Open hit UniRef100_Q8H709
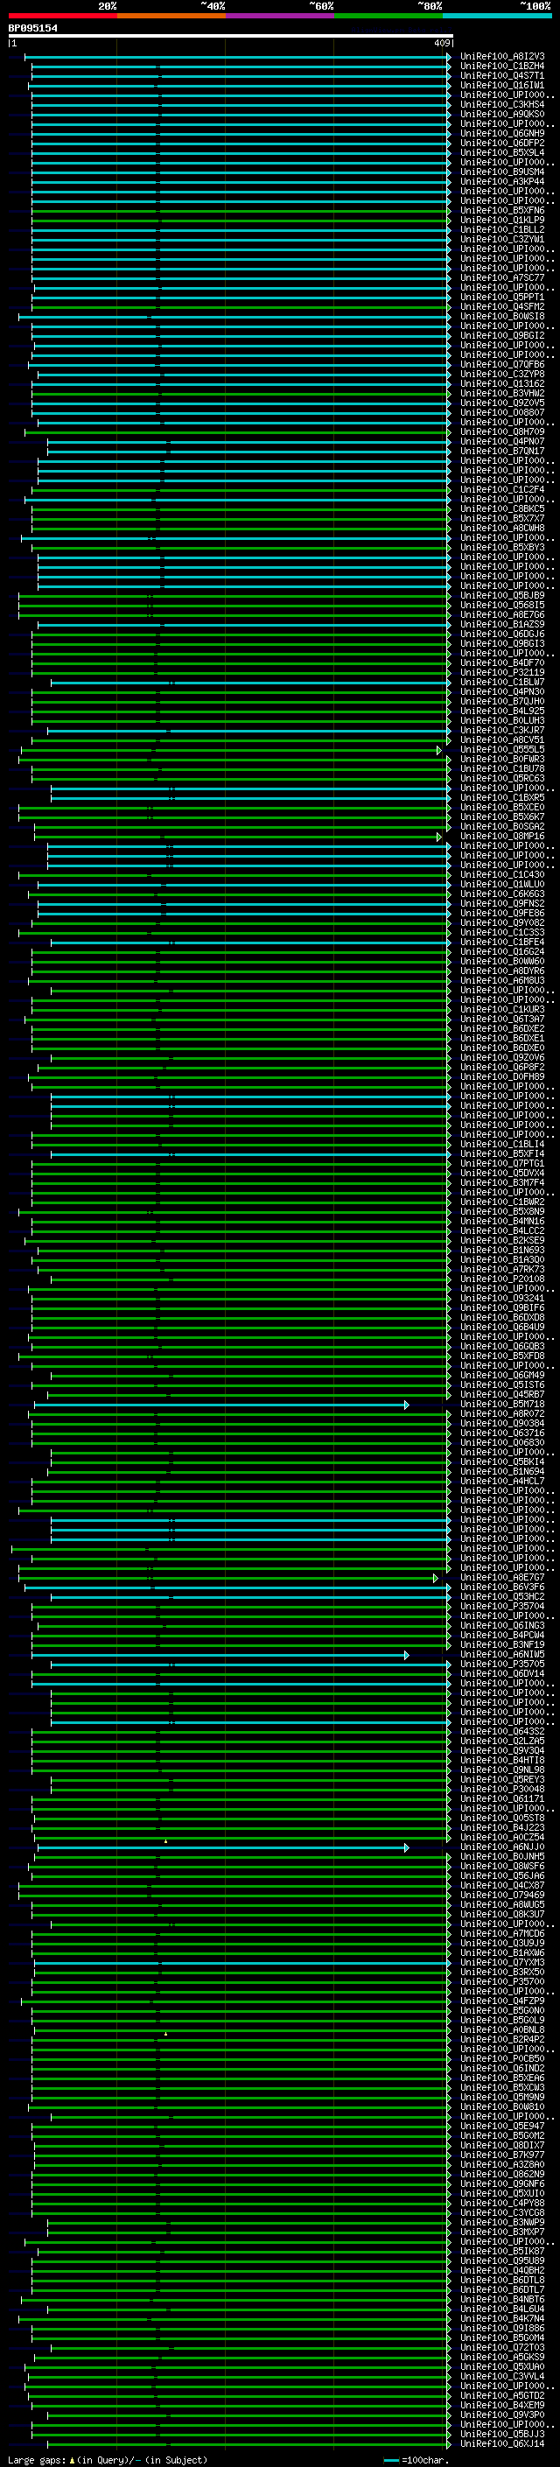Screen dimensions: 560x2467 [x=501, y=432]
